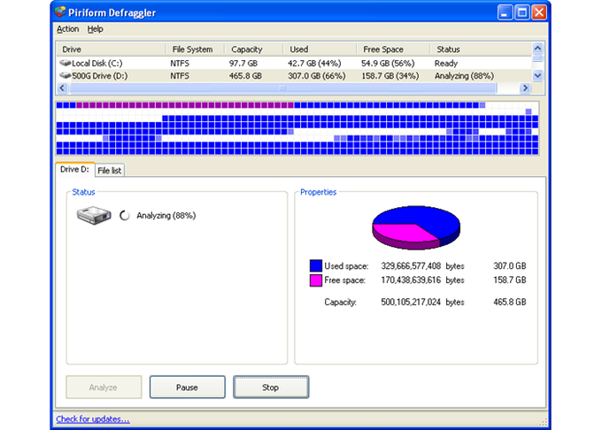Click the hard drive image in Status
Image resolution: width=602 pixels, height=430 pixels.
[94, 215]
